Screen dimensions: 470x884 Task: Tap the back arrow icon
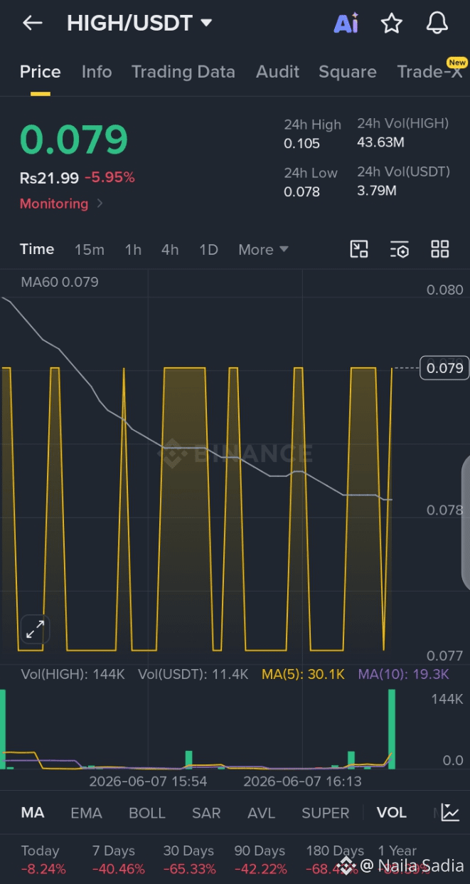coord(32,23)
